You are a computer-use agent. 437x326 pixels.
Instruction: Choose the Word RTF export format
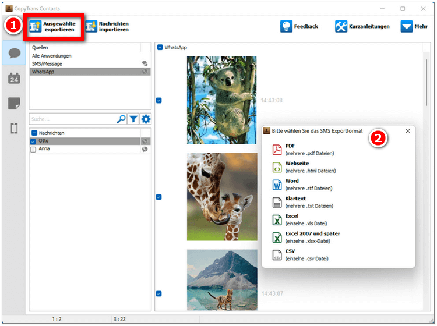tap(302, 185)
